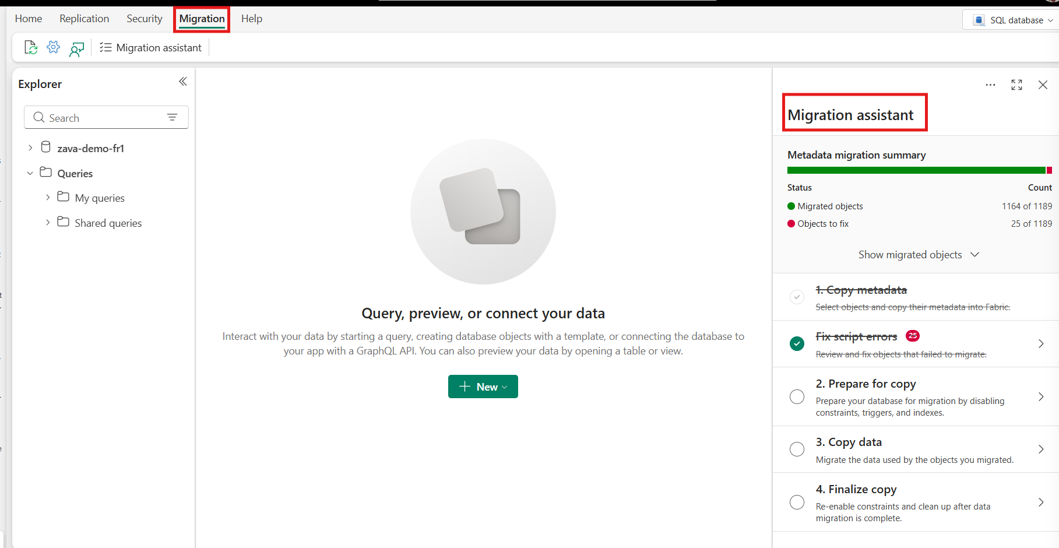1059x548 pixels.
Task: Select the Finalize copy step circle
Action: click(x=797, y=502)
